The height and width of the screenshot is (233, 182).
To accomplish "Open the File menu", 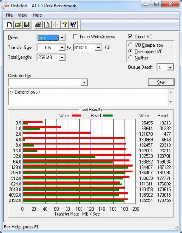I will [9, 15].
